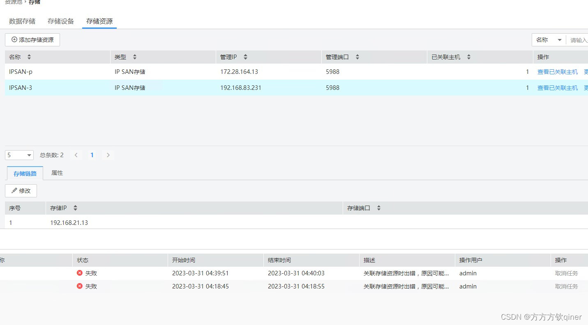View associated hosts for IPSAN-p
The height and width of the screenshot is (325, 588).
tap(558, 72)
